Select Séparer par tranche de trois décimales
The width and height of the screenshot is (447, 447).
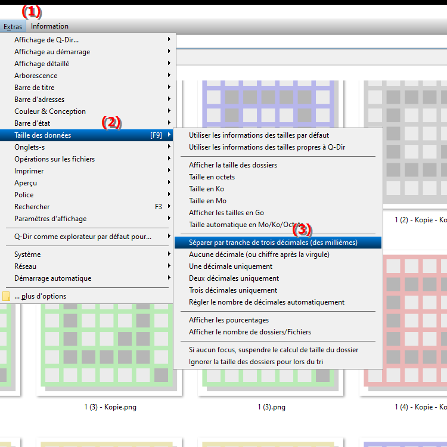278,243
